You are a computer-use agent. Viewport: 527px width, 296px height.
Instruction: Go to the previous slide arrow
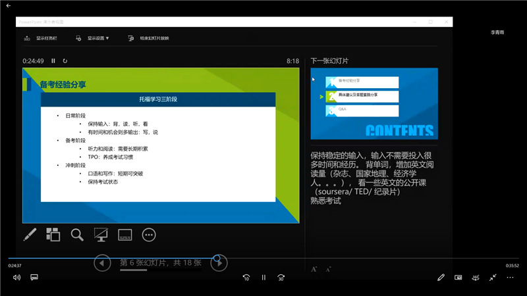(x=102, y=263)
